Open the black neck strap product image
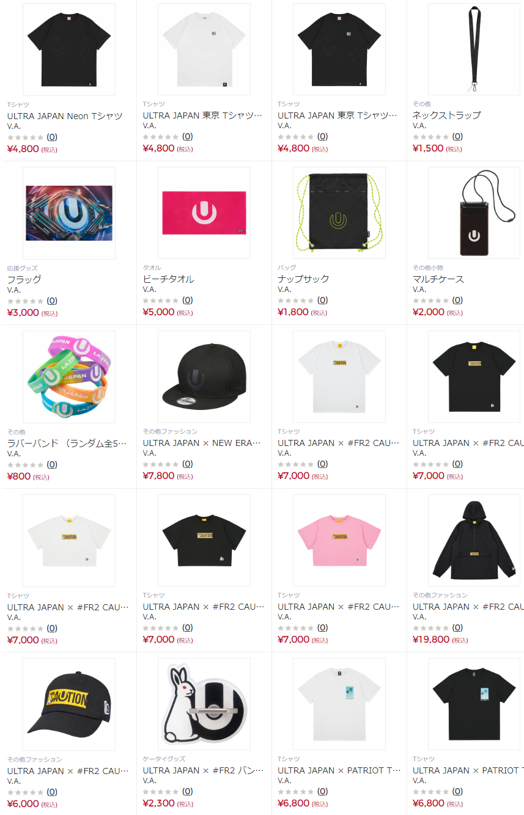Image resolution: width=524 pixels, height=815 pixels. click(474, 49)
